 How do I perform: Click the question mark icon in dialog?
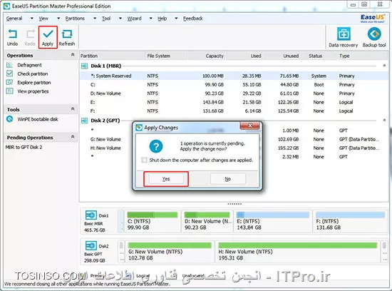(x=156, y=146)
